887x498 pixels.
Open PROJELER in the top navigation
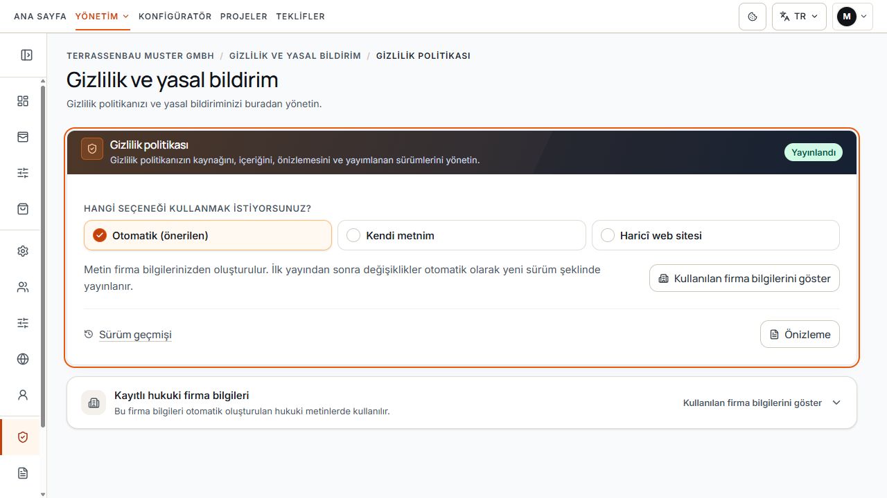point(244,17)
